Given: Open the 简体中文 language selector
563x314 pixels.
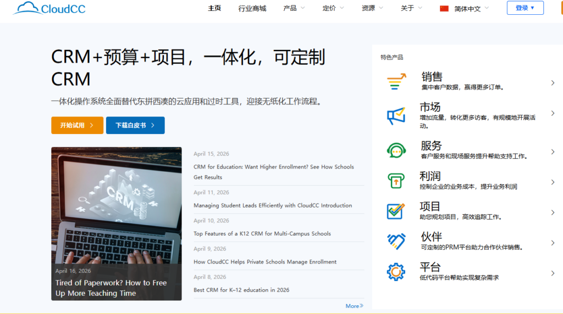Looking at the screenshot, I should tap(471, 9).
